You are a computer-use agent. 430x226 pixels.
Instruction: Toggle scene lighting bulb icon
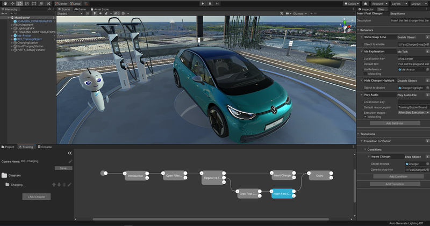95,13
